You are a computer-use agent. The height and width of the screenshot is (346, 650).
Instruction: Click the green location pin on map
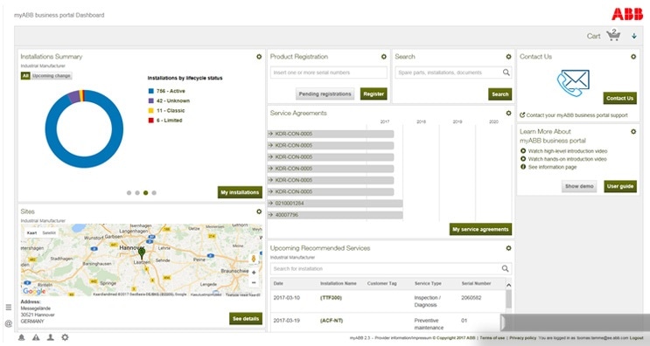[142, 253]
